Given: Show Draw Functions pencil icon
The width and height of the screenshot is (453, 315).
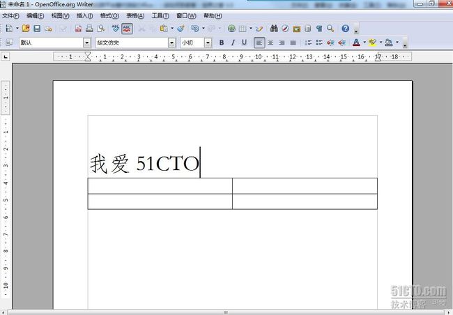Looking at the screenshot, I should coord(259,29).
